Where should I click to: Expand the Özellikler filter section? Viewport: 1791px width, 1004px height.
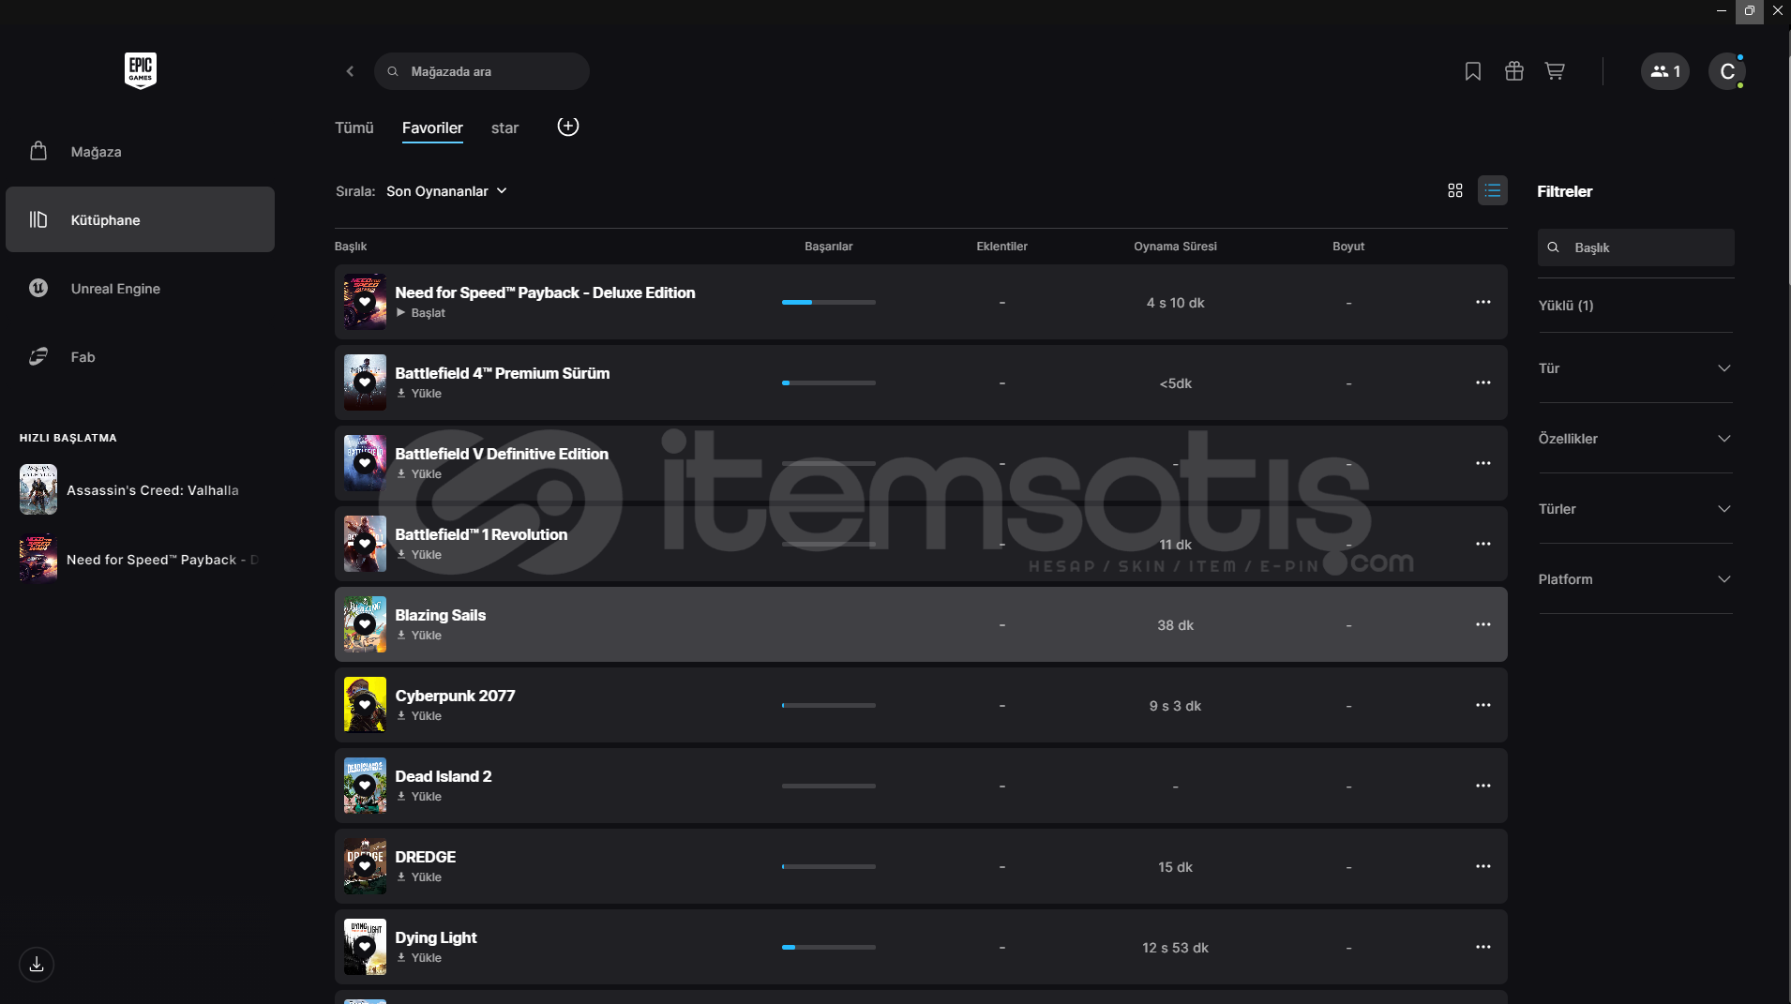tap(1634, 439)
